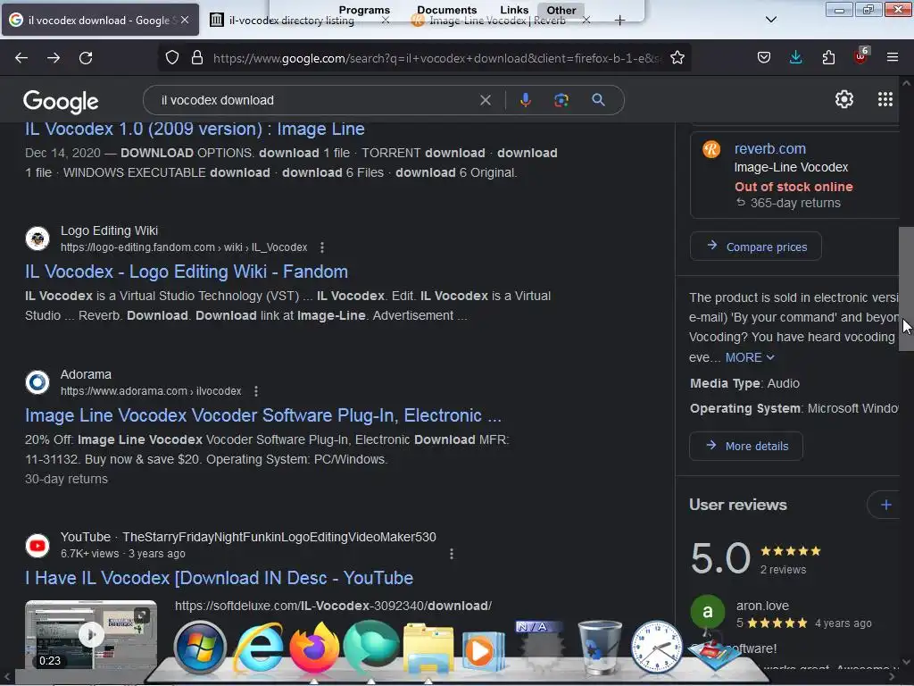Open the media player dock icon
914x686 pixels.
pyautogui.click(x=483, y=651)
